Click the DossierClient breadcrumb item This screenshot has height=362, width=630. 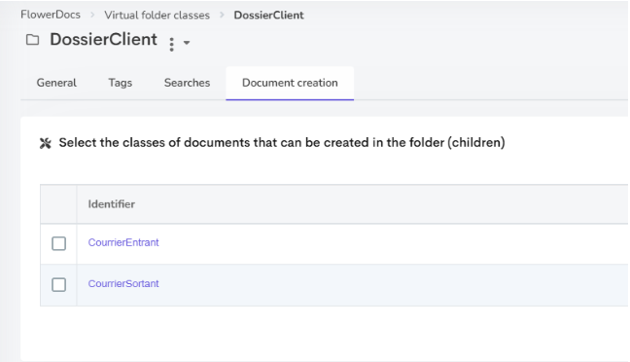pyautogui.click(x=268, y=16)
